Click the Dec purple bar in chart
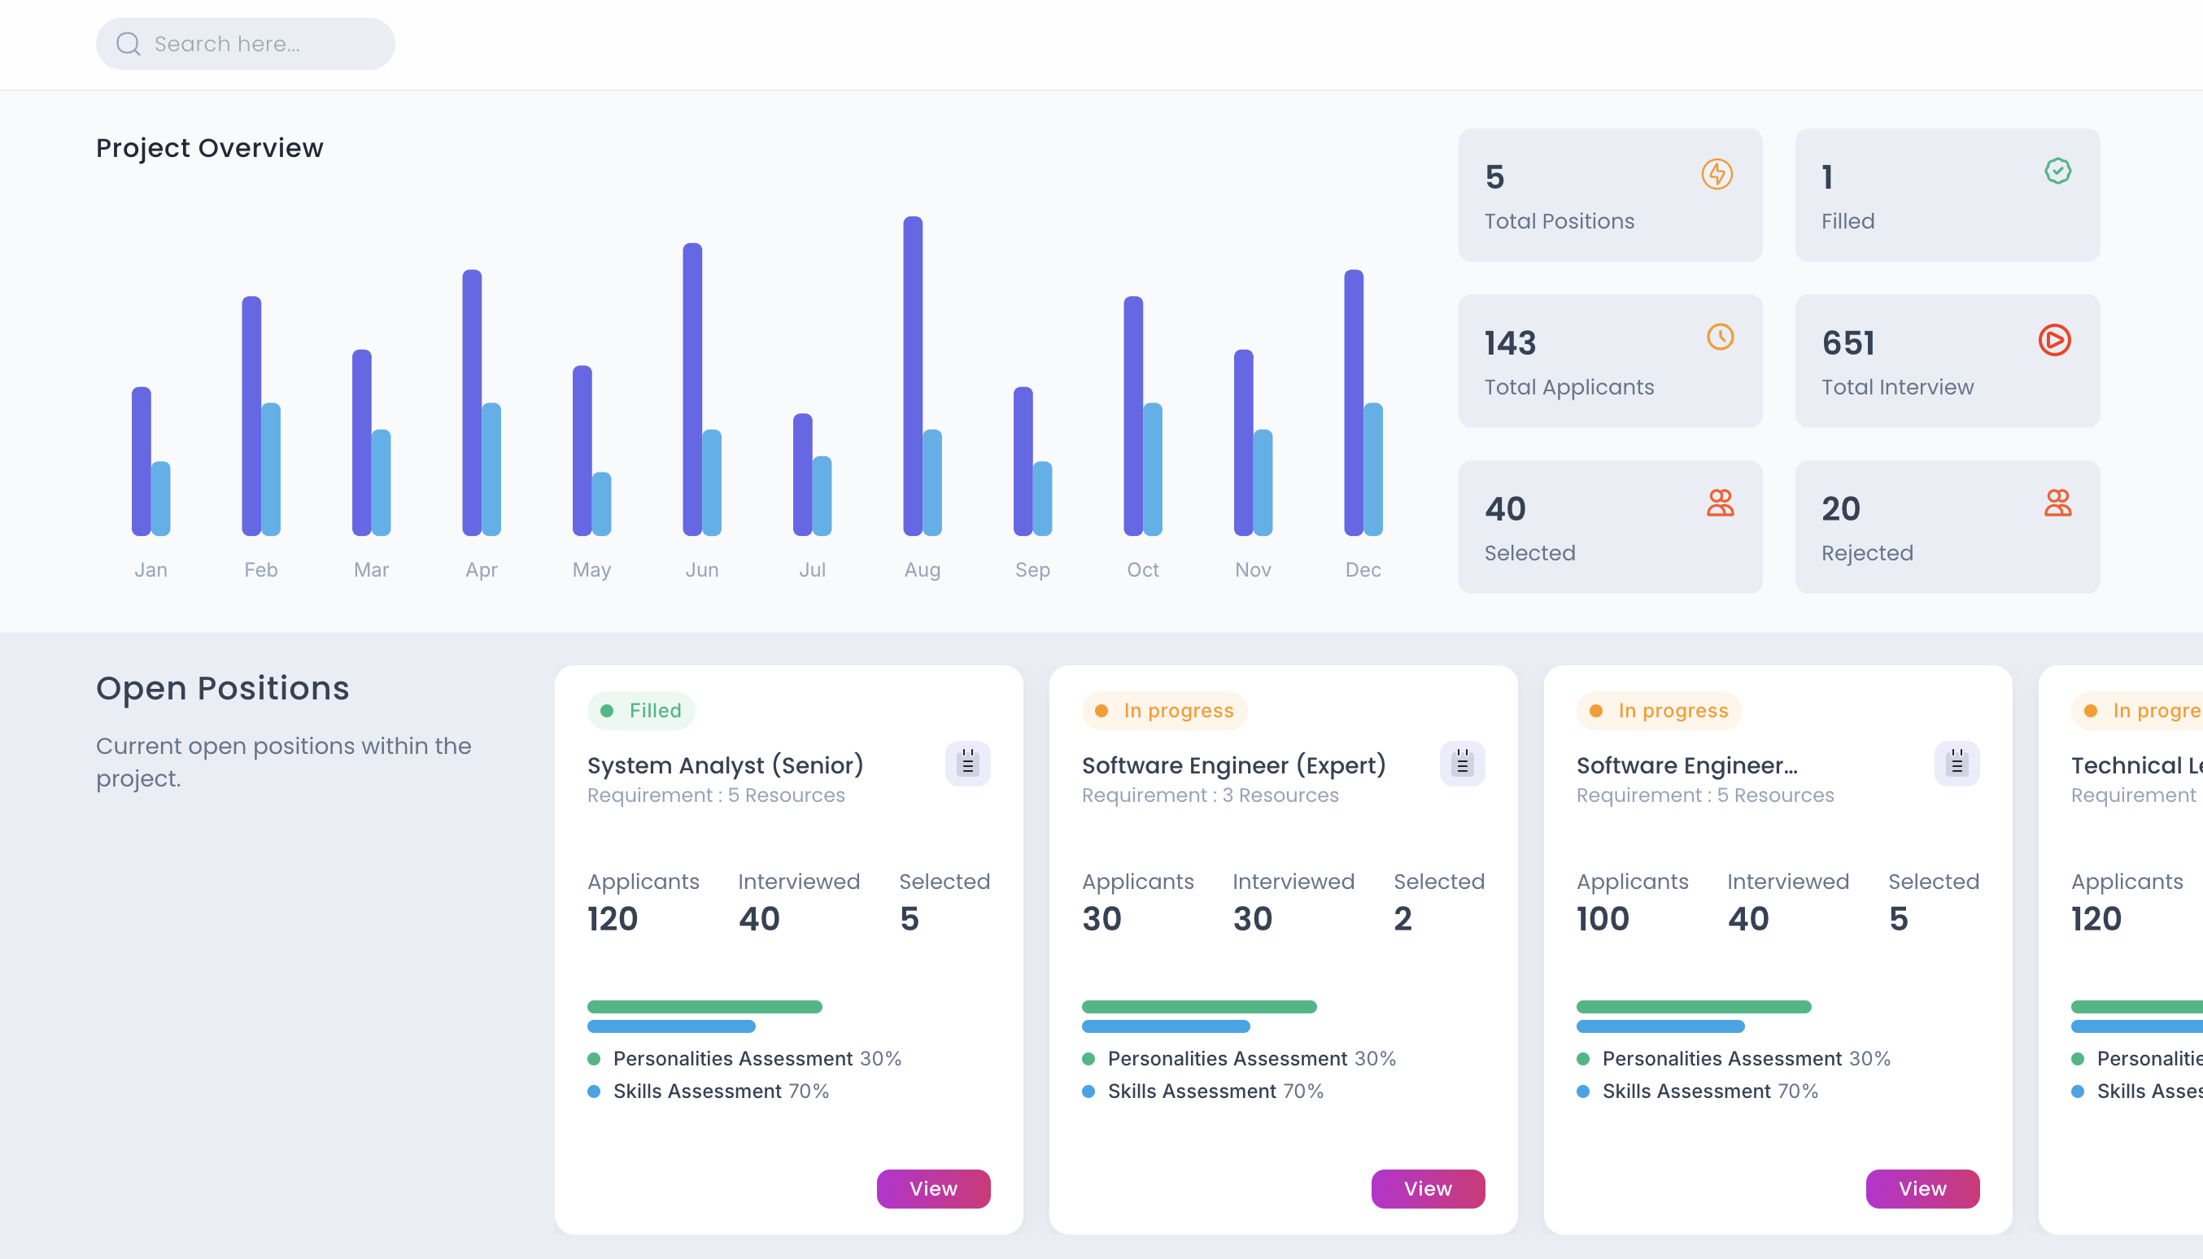 (x=1355, y=403)
